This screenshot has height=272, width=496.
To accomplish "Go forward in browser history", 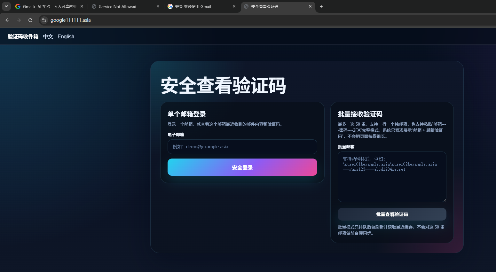I will pos(19,20).
